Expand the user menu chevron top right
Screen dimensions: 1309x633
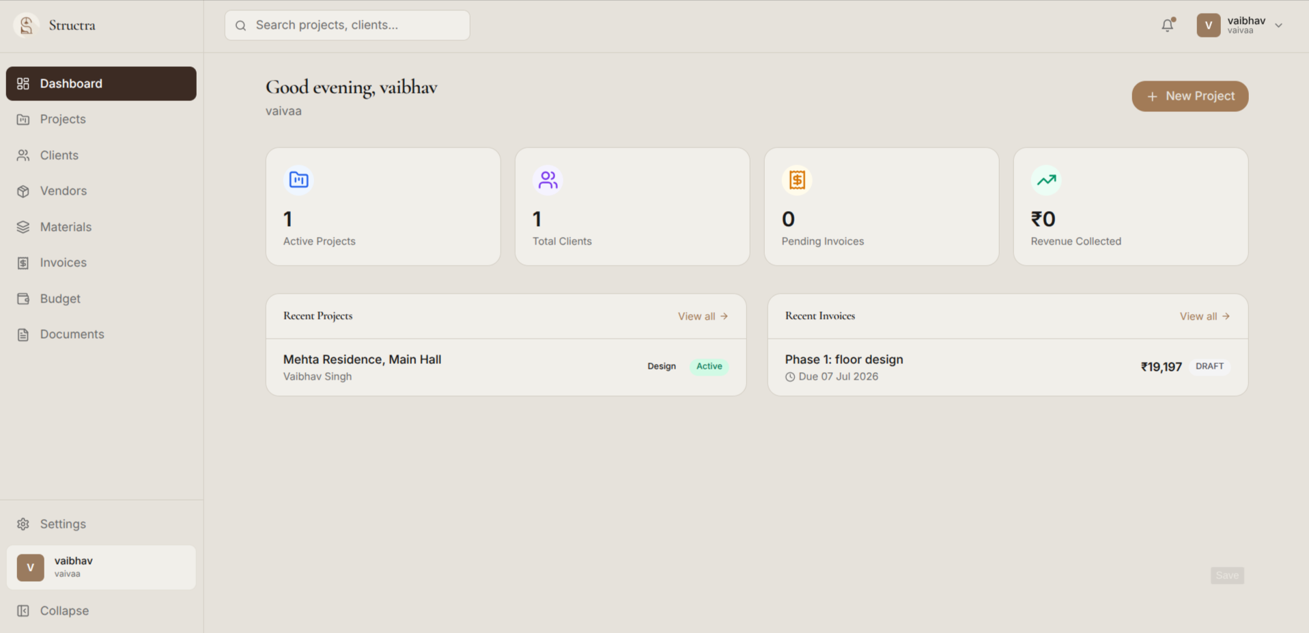coord(1278,25)
